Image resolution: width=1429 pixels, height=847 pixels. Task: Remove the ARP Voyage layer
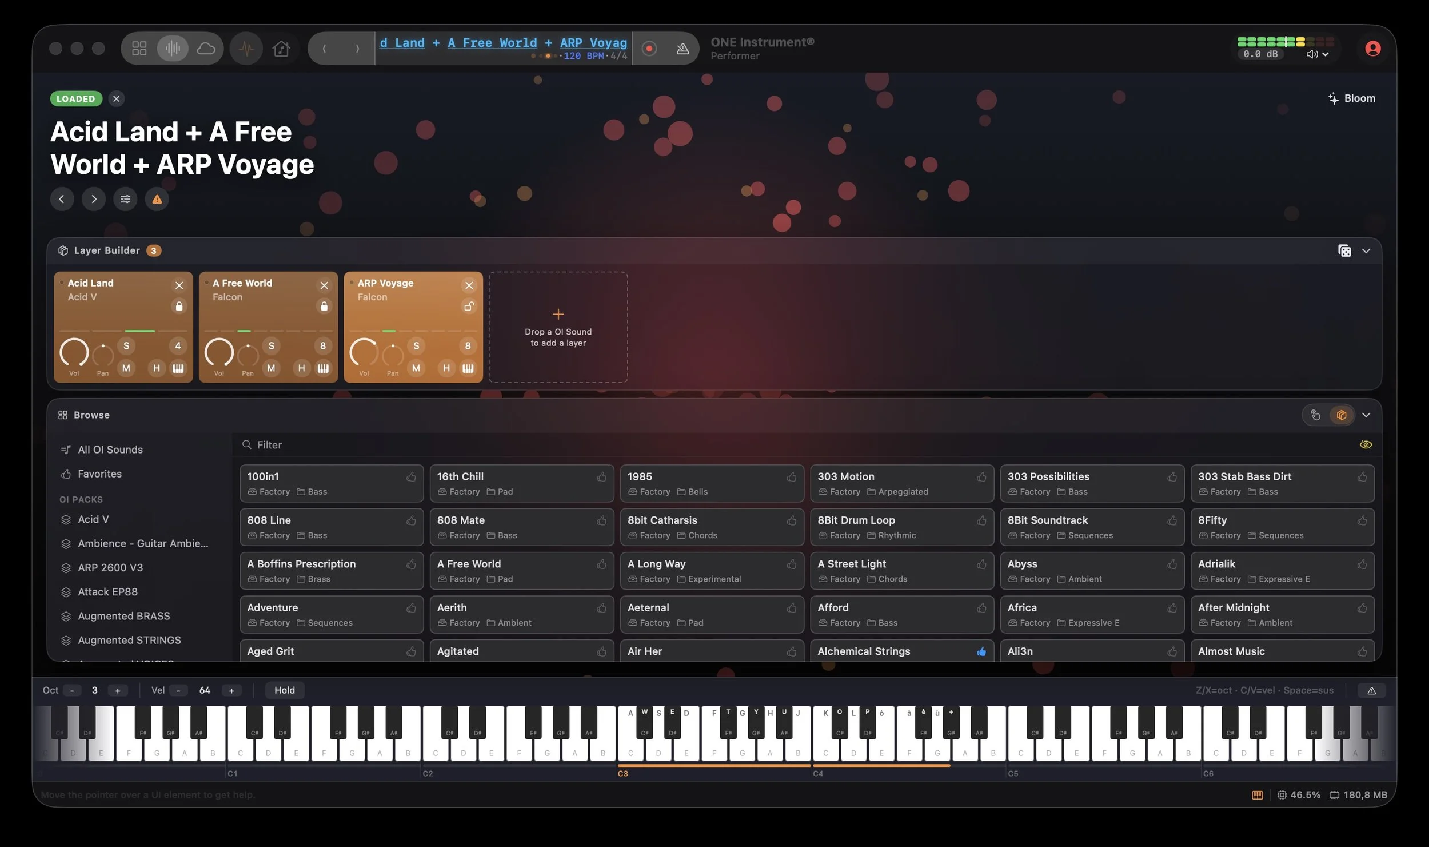pyautogui.click(x=469, y=285)
